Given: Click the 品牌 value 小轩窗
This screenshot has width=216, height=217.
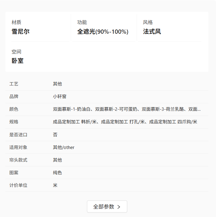Looking at the screenshot, I should pyautogui.click(x=60, y=96).
